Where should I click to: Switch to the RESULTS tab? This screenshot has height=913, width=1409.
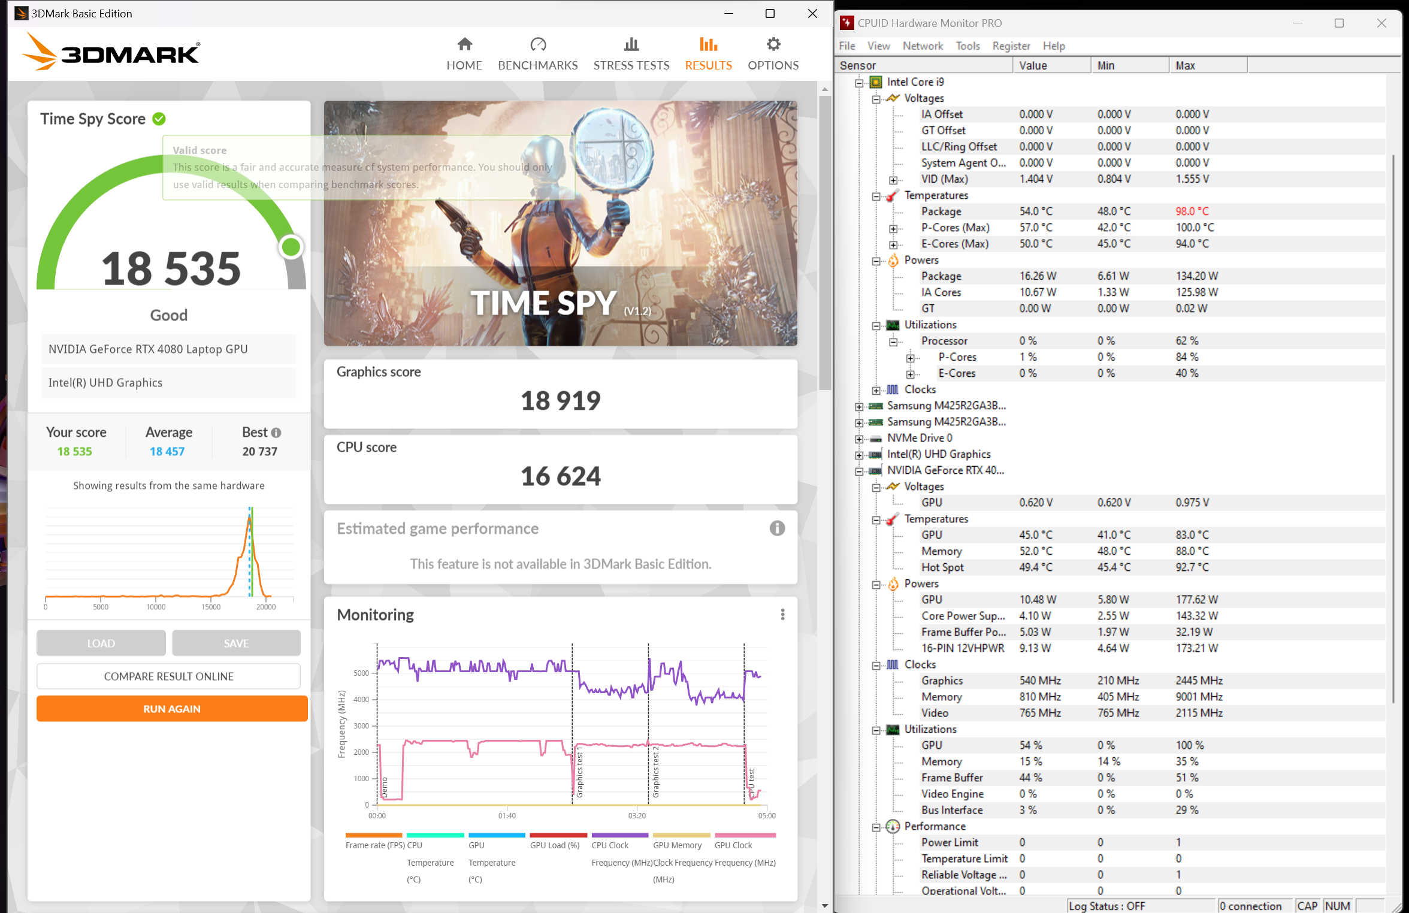pyautogui.click(x=709, y=54)
